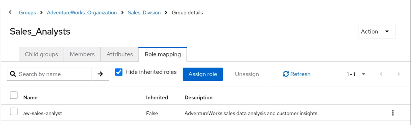Image resolution: width=411 pixels, height=125 pixels.
Task: Select the Role mapping tab
Action: pos(163,54)
